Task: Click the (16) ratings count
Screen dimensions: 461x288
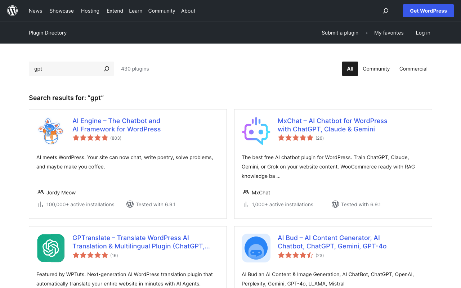Action: (x=114, y=256)
